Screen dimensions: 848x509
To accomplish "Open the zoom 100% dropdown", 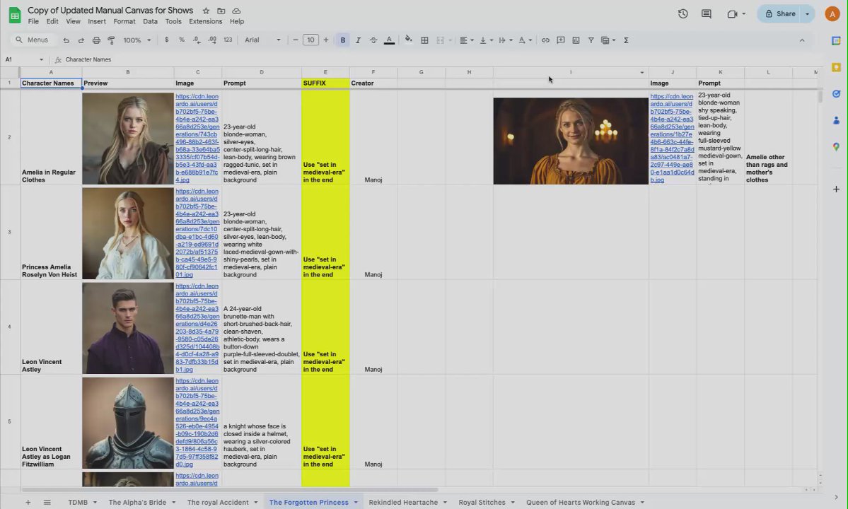I will point(137,40).
